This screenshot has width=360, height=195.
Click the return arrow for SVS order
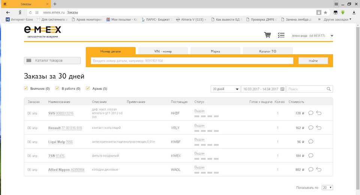[x=319, y=113]
